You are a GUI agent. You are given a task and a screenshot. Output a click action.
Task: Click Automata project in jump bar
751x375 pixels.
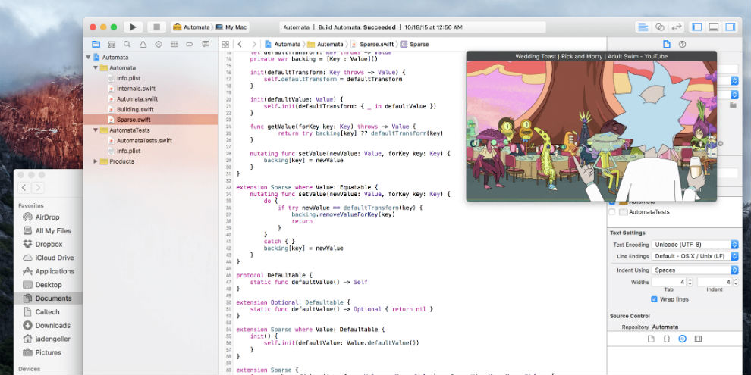click(x=283, y=44)
